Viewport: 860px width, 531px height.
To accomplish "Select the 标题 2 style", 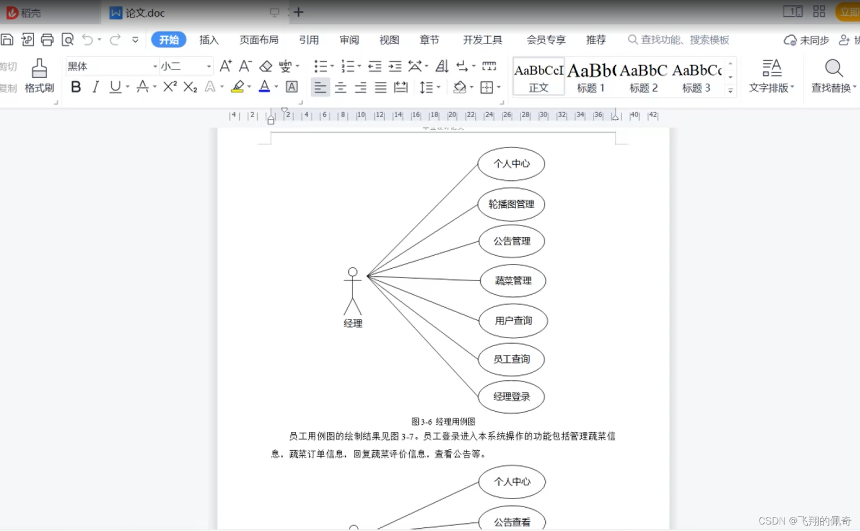I will [644, 76].
